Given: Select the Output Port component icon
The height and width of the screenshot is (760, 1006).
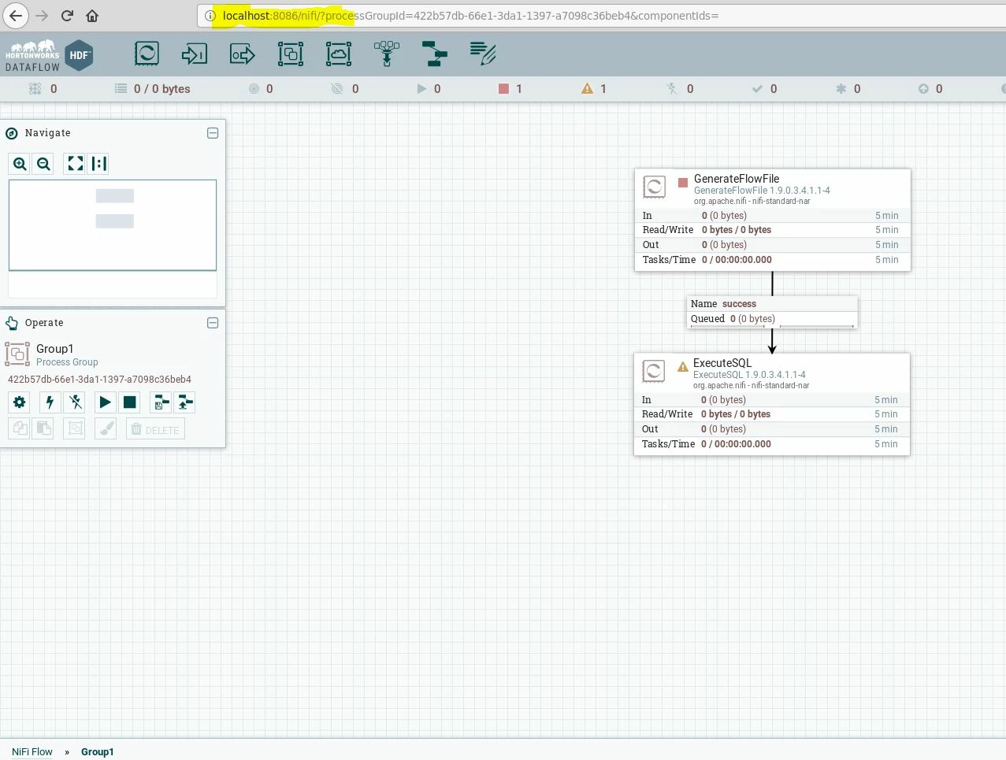Looking at the screenshot, I should tap(242, 54).
